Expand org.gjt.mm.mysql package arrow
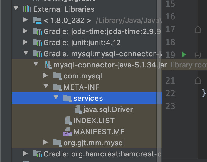 pos(46,142)
